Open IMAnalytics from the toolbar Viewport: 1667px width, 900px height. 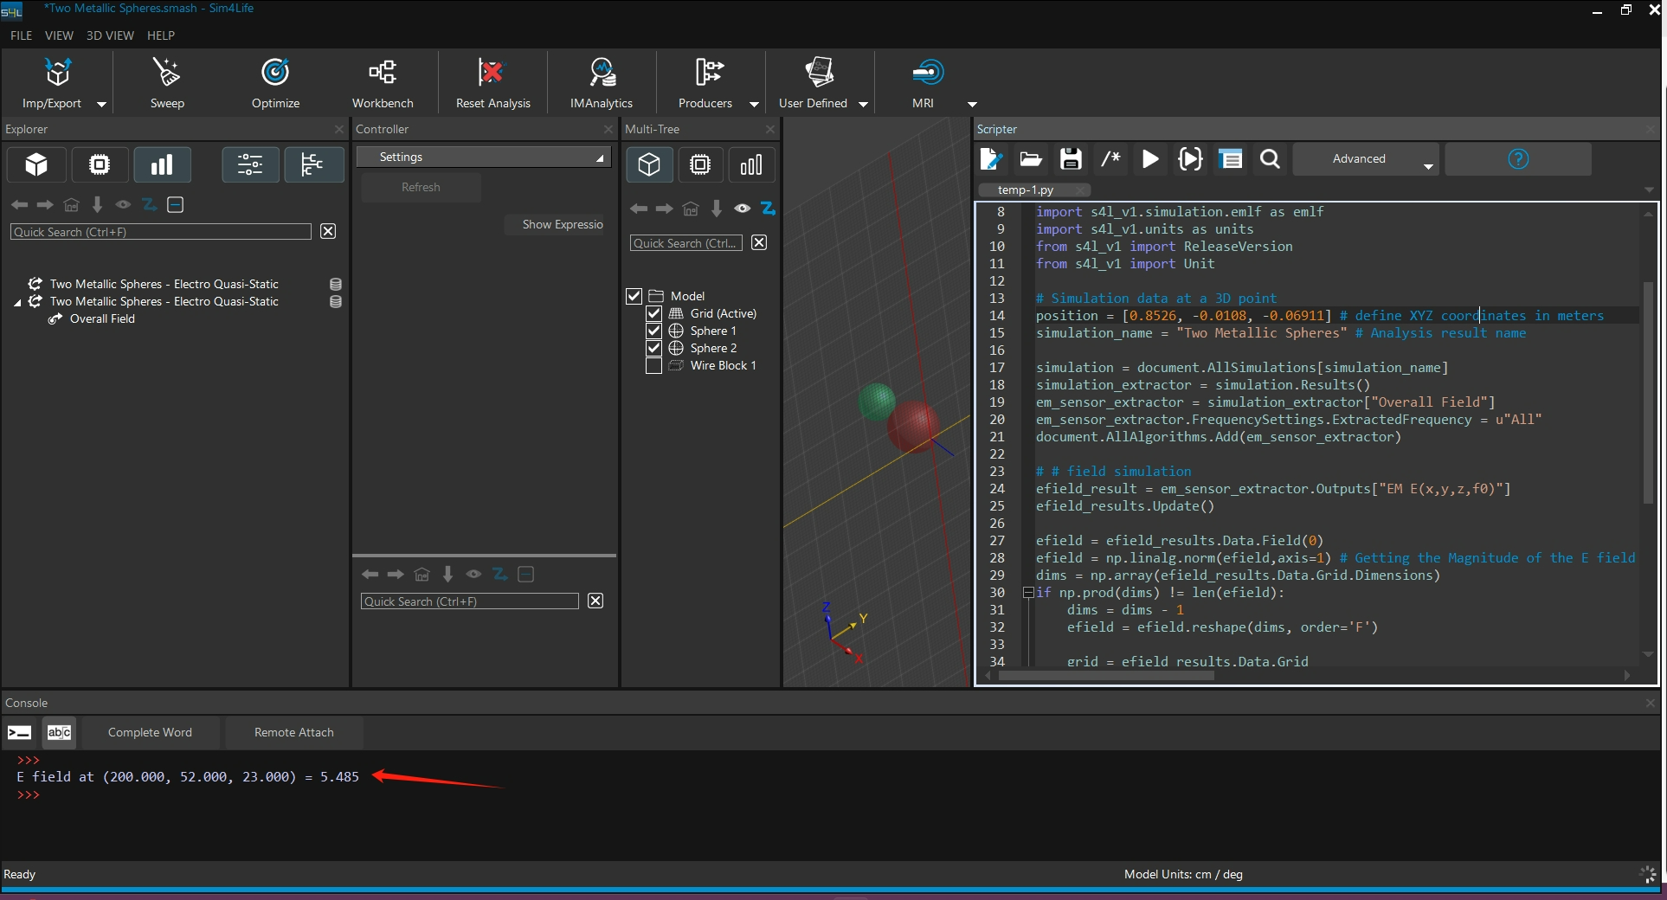(602, 73)
